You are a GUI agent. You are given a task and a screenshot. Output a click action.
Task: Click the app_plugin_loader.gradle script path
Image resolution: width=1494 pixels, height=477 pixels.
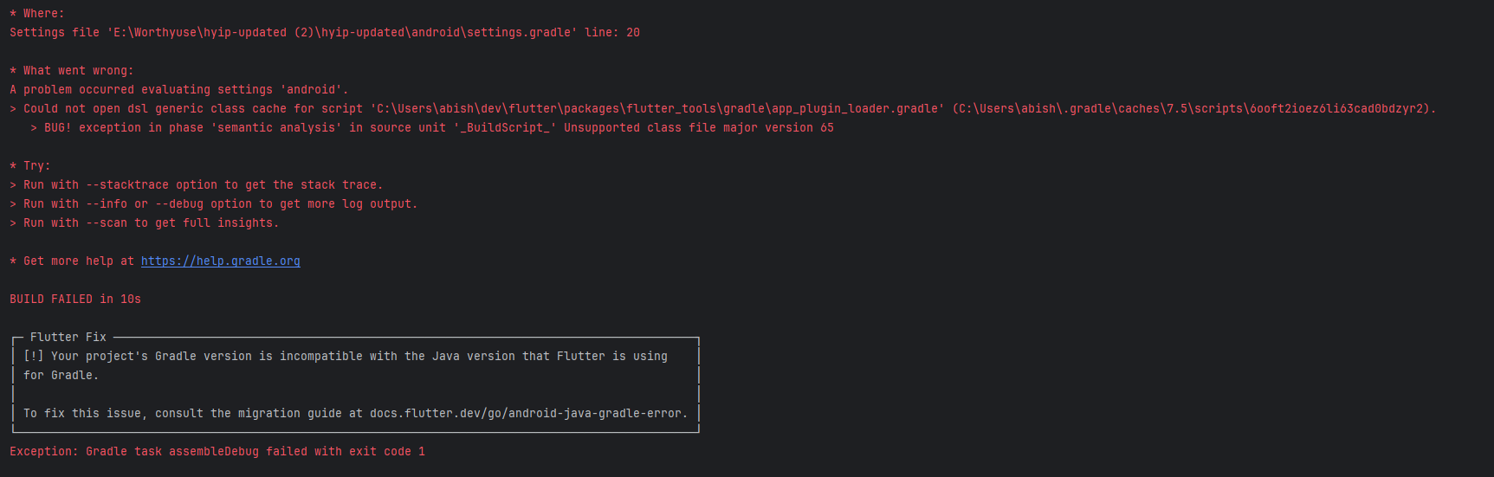[x=657, y=108]
